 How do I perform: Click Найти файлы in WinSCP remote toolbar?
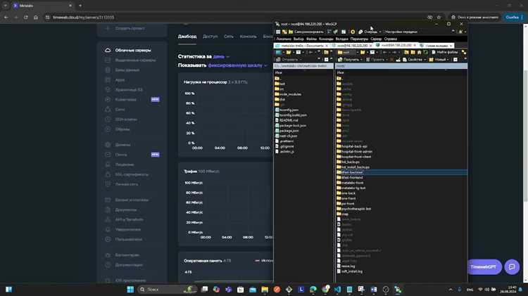point(444,52)
